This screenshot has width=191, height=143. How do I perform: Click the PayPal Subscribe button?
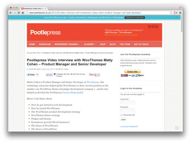pyautogui.click(x=132, y=71)
